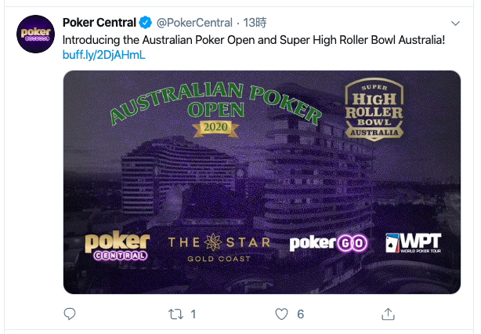Click the 13時 tweet timestamp
The image size is (481, 334).
pos(255,23)
